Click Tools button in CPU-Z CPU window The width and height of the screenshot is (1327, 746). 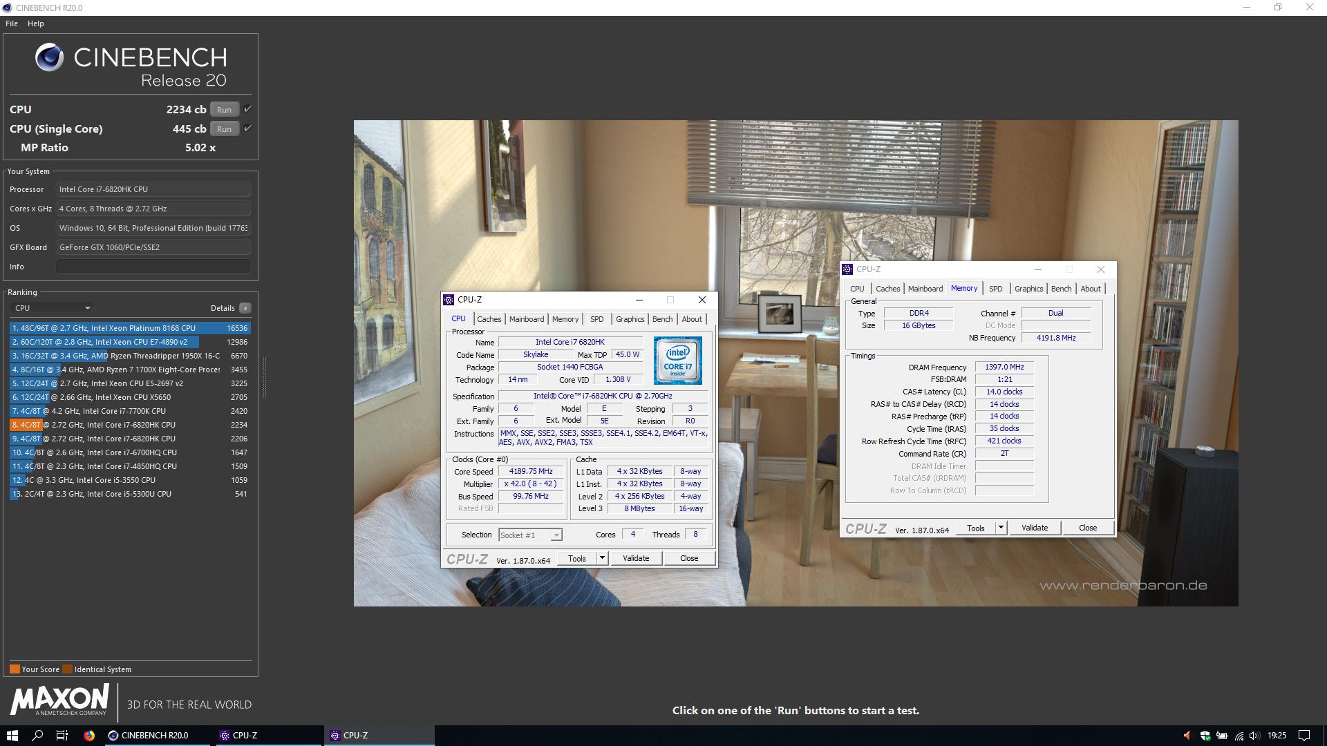577,558
